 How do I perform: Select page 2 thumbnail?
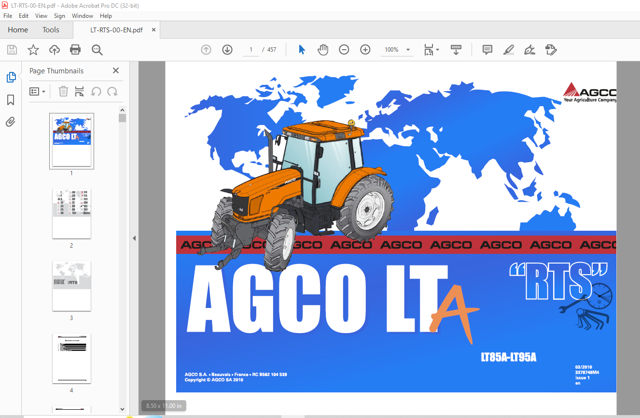(71, 214)
